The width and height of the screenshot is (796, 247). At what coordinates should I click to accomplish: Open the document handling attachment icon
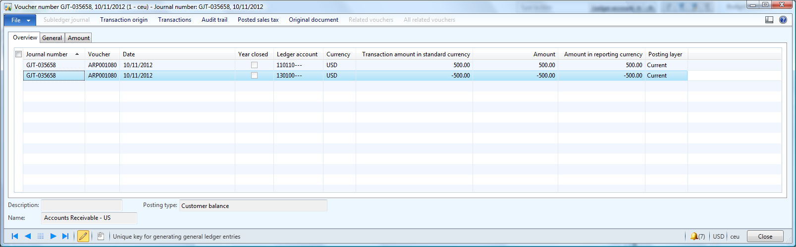(x=101, y=236)
